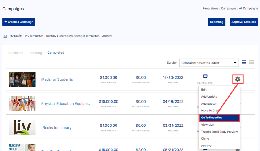
Task: Open the Sort by dropdown
Action: coord(209,63)
